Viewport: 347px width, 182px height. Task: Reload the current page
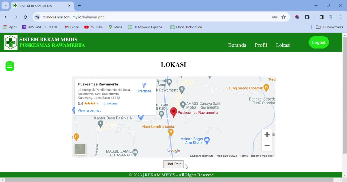[x=25, y=17]
